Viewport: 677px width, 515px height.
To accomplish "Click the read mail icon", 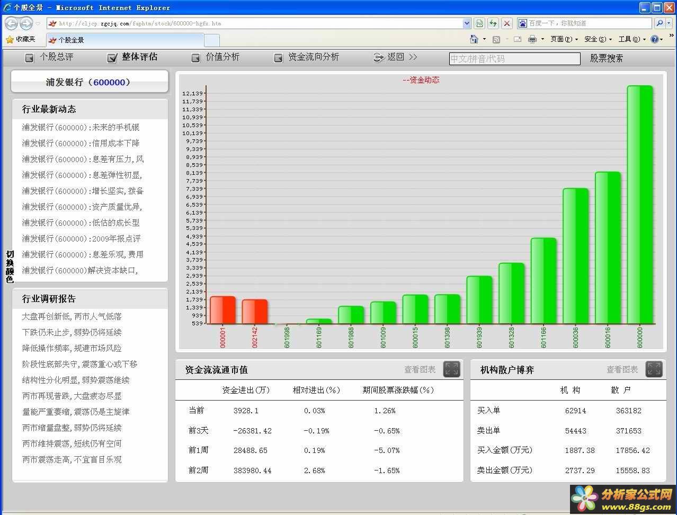I will pyautogui.click(x=518, y=39).
